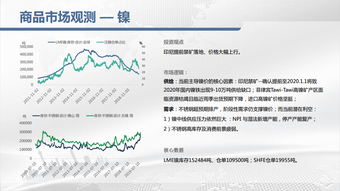Click the % unit label on top chart
This screenshot has width=340, height=191.
[141, 43]
